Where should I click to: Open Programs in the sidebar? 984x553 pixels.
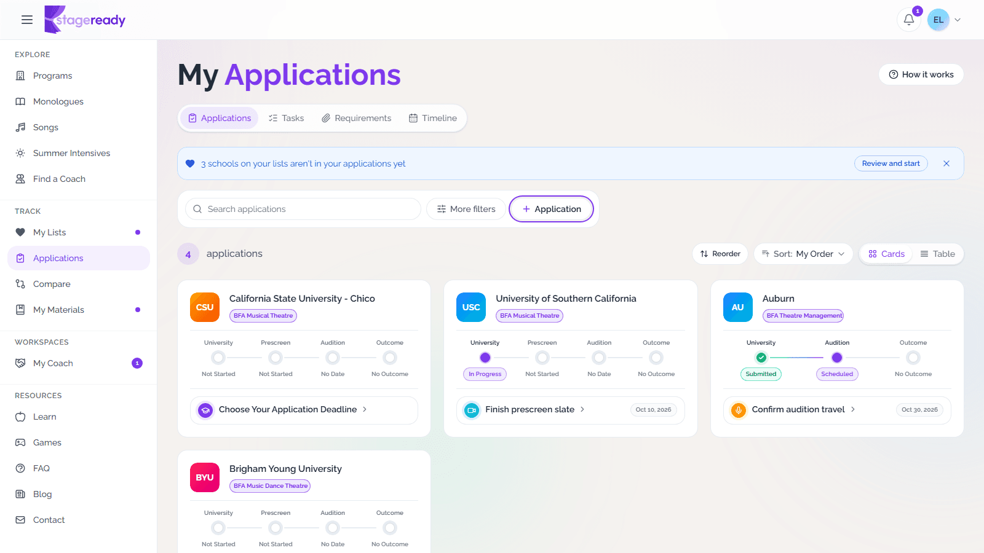click(x=79, y=76)
